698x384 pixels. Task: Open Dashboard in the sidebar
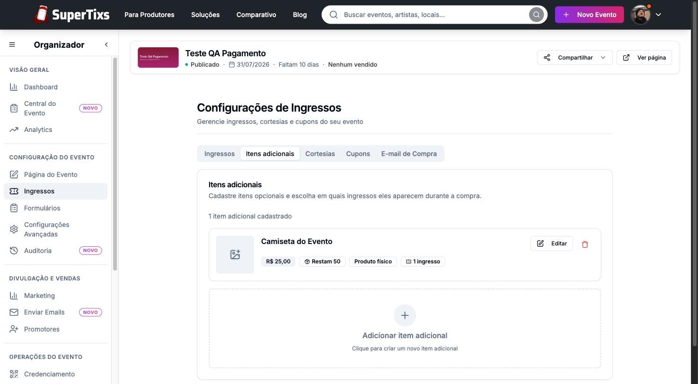[x=55, y=87]
